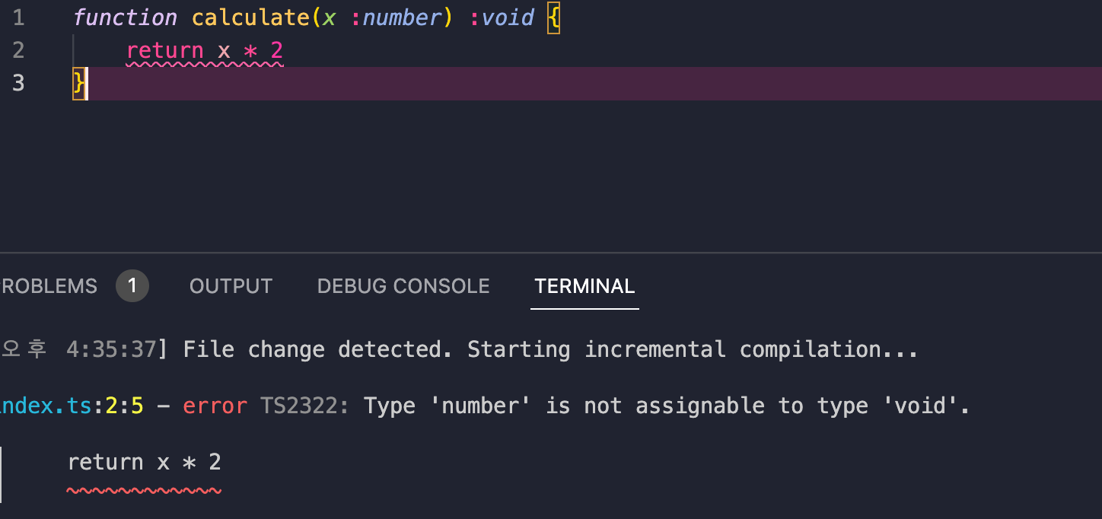Click the :void return type
1102x519 pixels.
[x=501, y=18]
